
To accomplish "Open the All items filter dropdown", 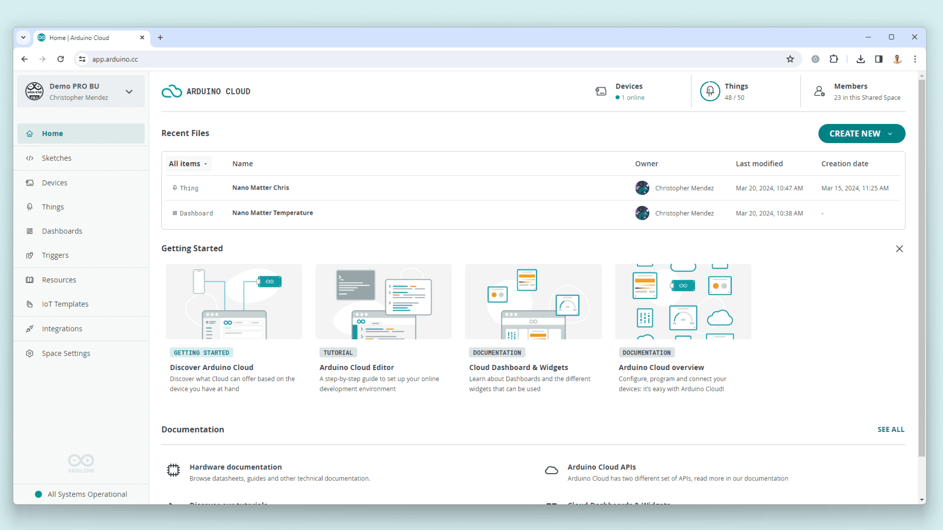I will (x=188, y=164).
